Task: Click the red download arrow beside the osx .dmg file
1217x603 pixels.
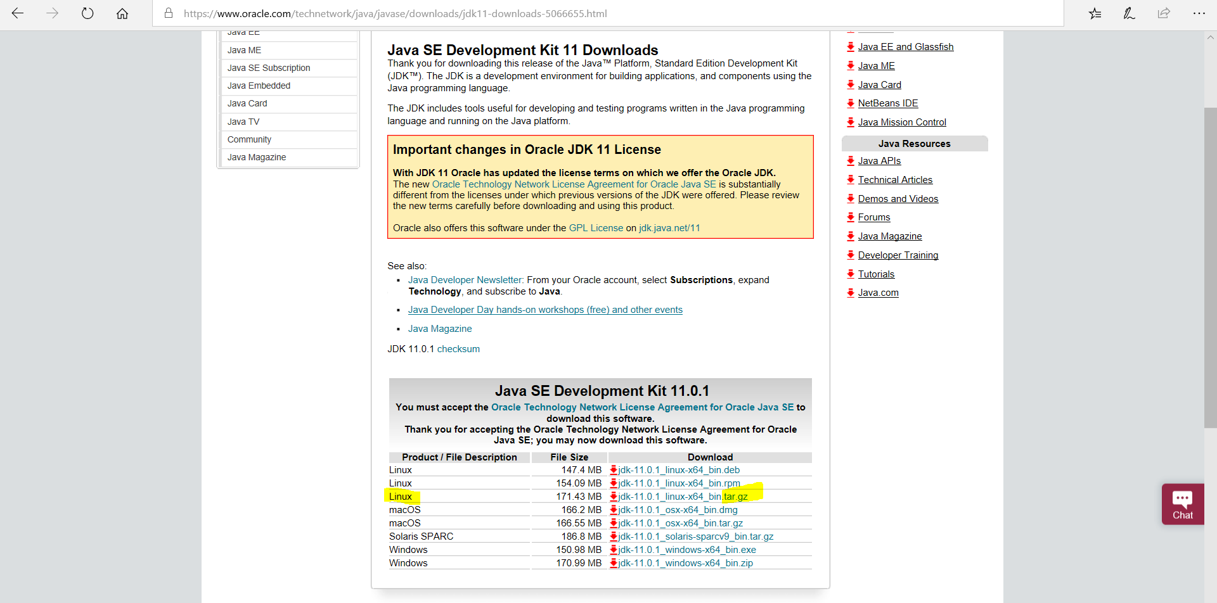Action: click(614, 510)
